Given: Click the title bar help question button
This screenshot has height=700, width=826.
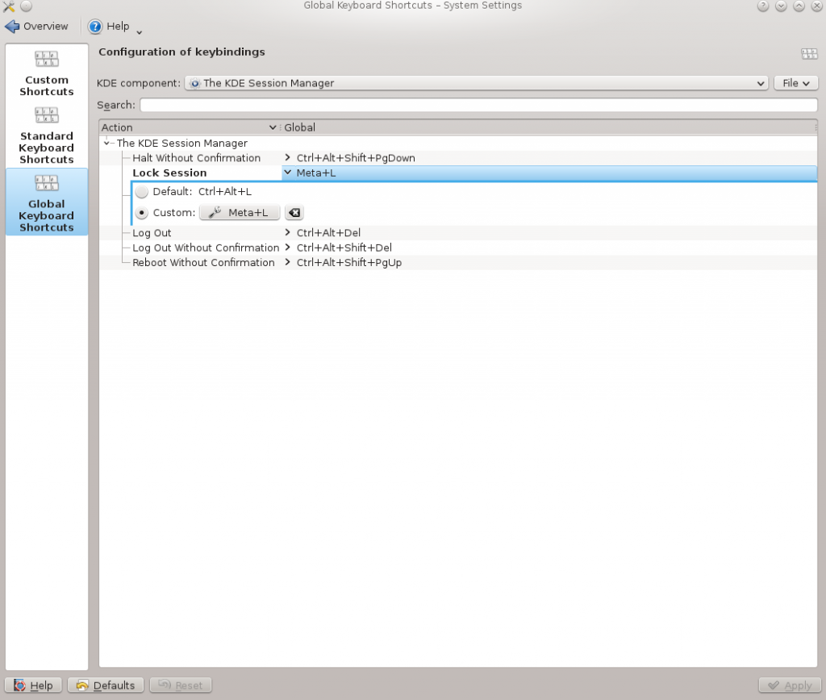Looking at the screenshot, I should (763, 6).
